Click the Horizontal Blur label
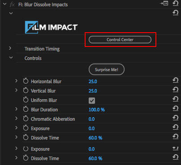This screenshot has width=181, height=165. pos(46,81)
